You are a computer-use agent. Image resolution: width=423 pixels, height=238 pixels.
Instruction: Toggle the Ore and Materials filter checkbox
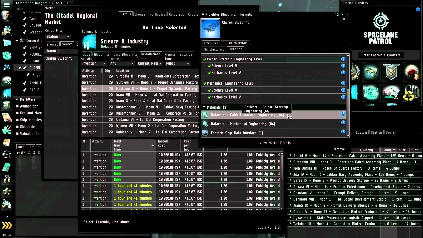[17, 113]
